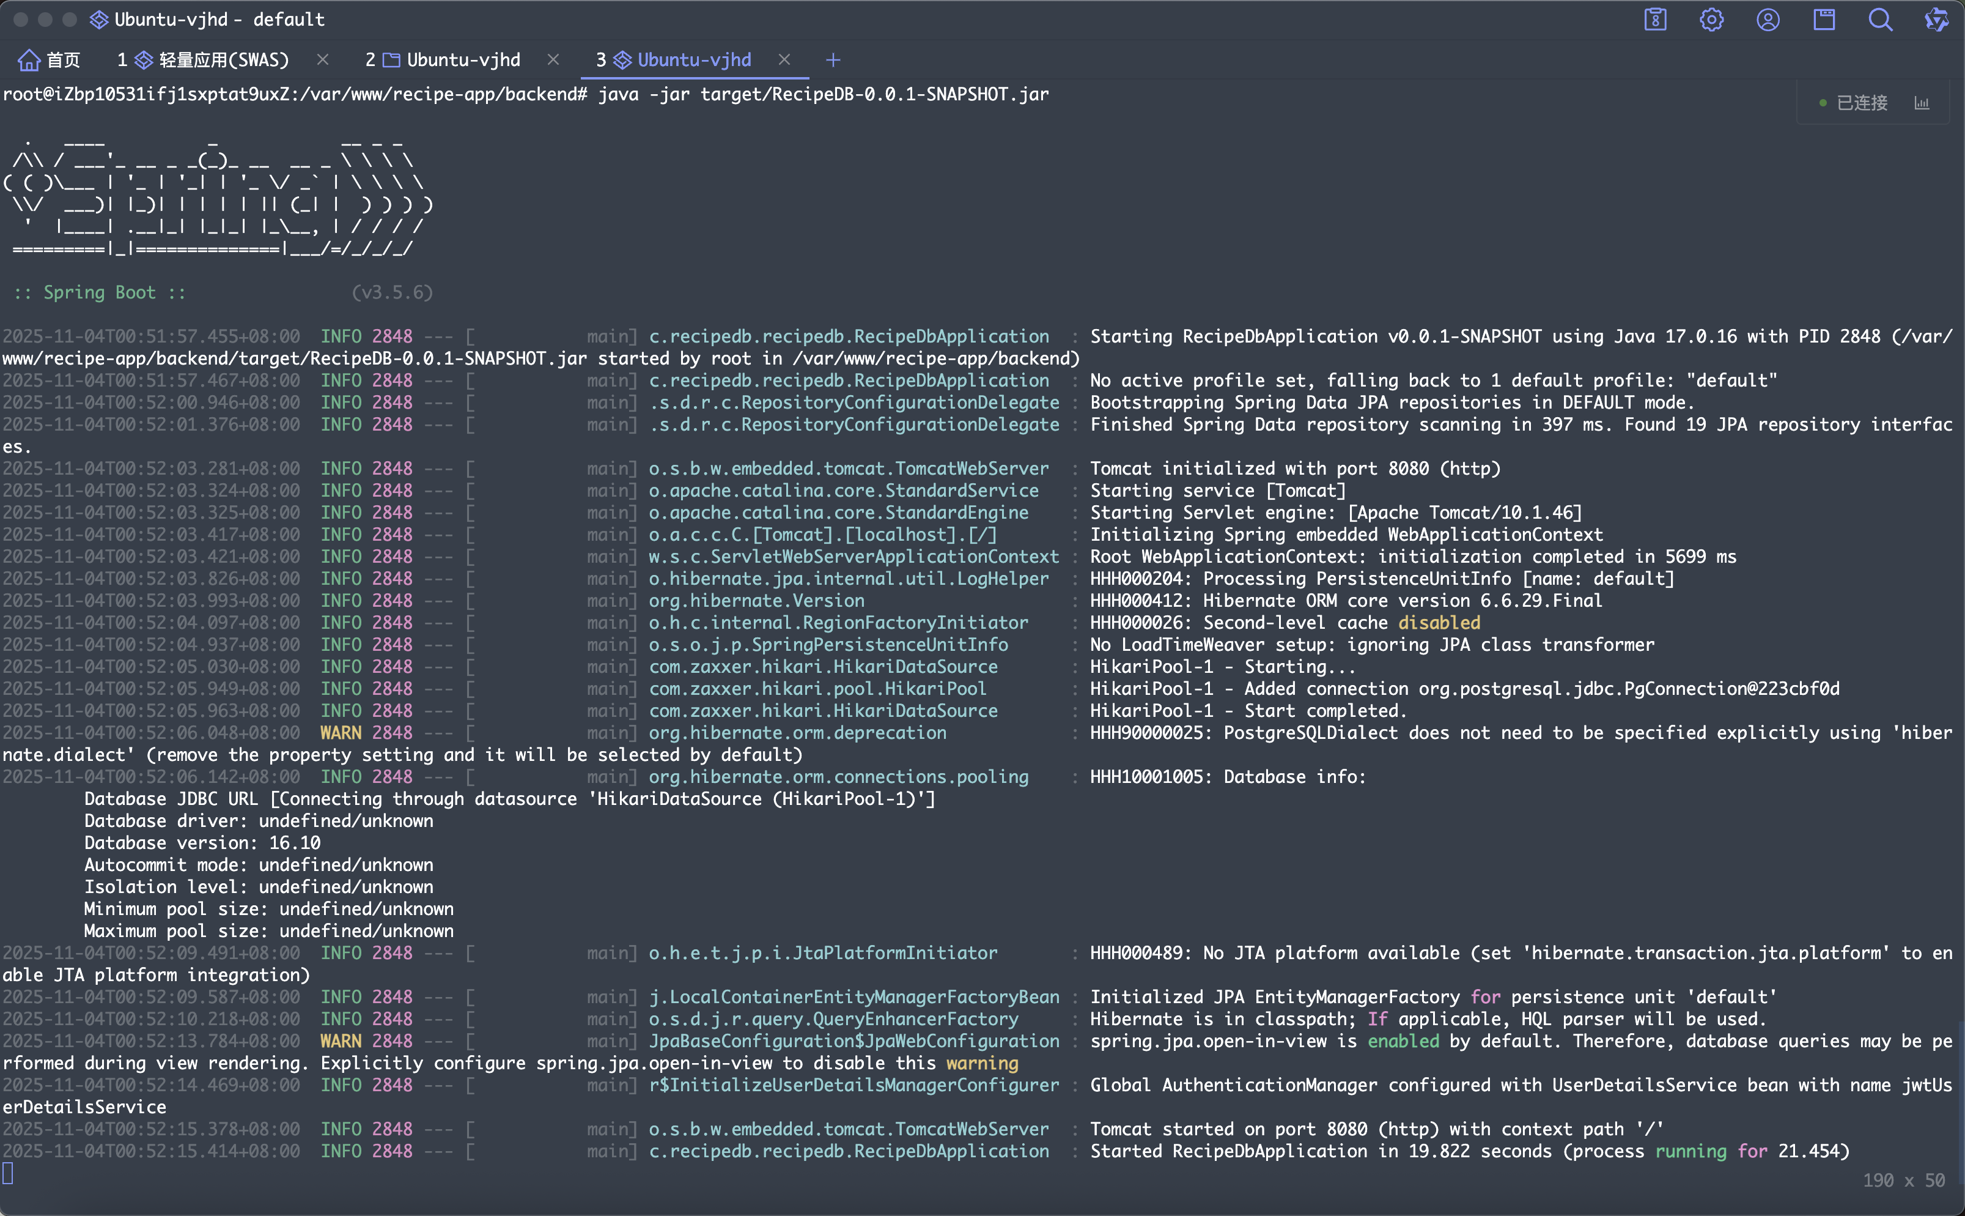The width and height of the screenshot is (1965, 1216).
Task: Close the second Ubuntu-vjhd tab
Action: [x=553, y=61]
